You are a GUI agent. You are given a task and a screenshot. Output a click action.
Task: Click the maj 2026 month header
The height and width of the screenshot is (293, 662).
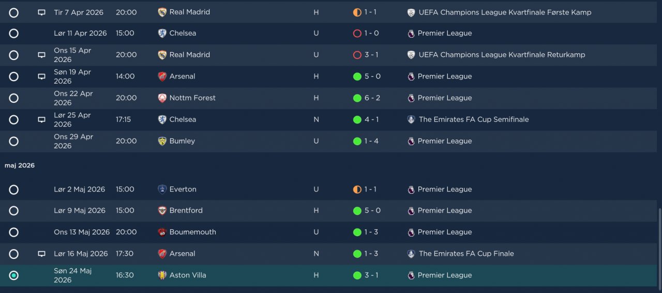pos(20,165)
